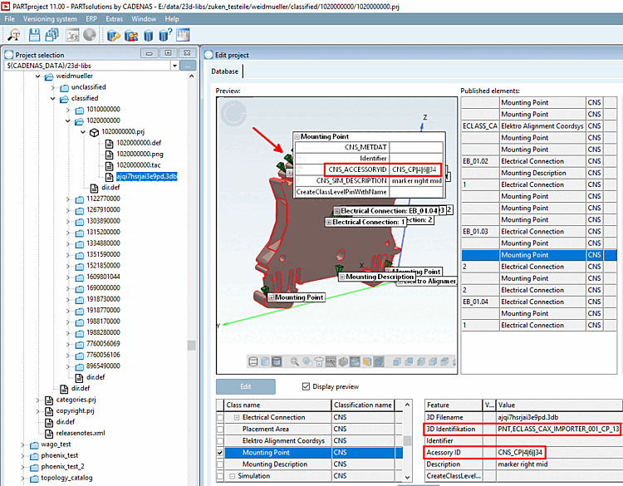Click the search magnifier toolbar icon

[x=14, y=35]
